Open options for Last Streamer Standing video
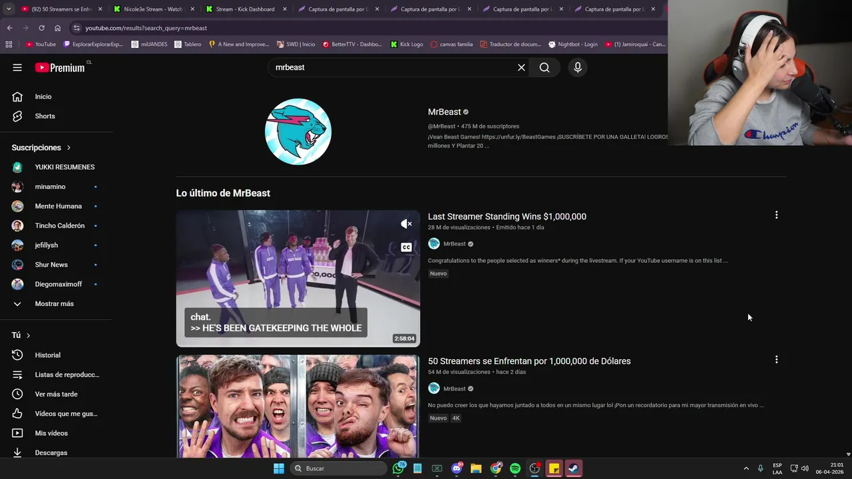This screenshot has height=479, width=852. 776,215
